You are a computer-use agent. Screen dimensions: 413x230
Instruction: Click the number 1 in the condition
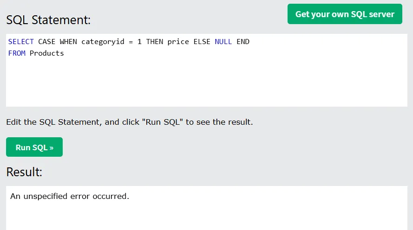point(139,42)
